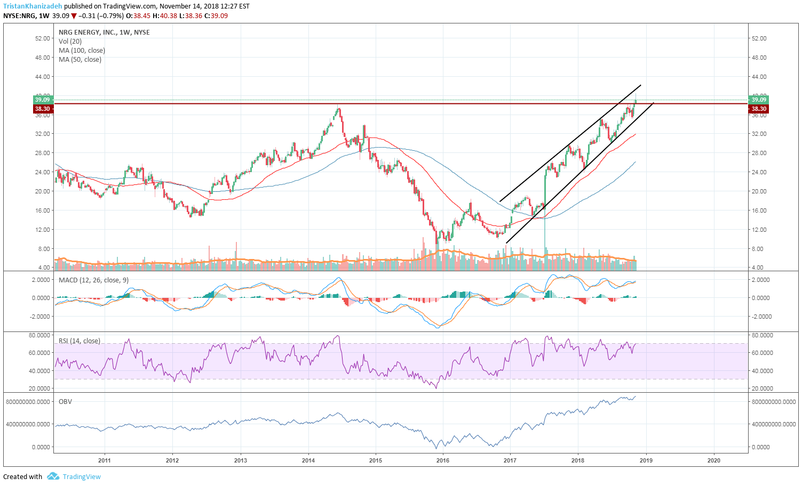The width and height of the screenshot is (802, 486).
Task: Click the 2018 year label on time axis
Action: click(x=578, y=460)
